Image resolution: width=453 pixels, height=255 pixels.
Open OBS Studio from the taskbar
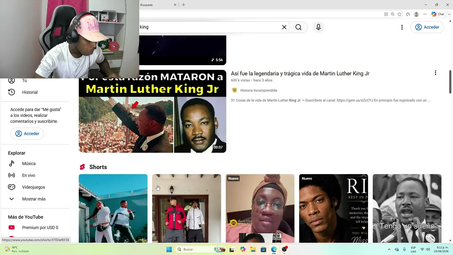point(285,249)
